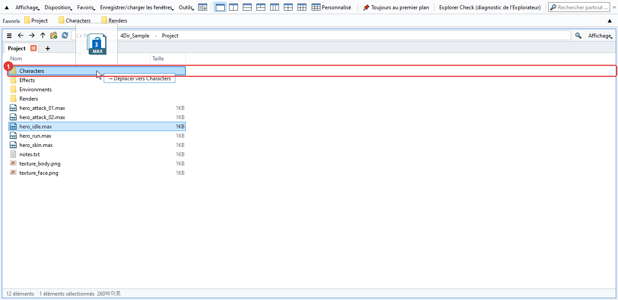
Task: Select the hero_run.max file name
Action: coord(35,136)
